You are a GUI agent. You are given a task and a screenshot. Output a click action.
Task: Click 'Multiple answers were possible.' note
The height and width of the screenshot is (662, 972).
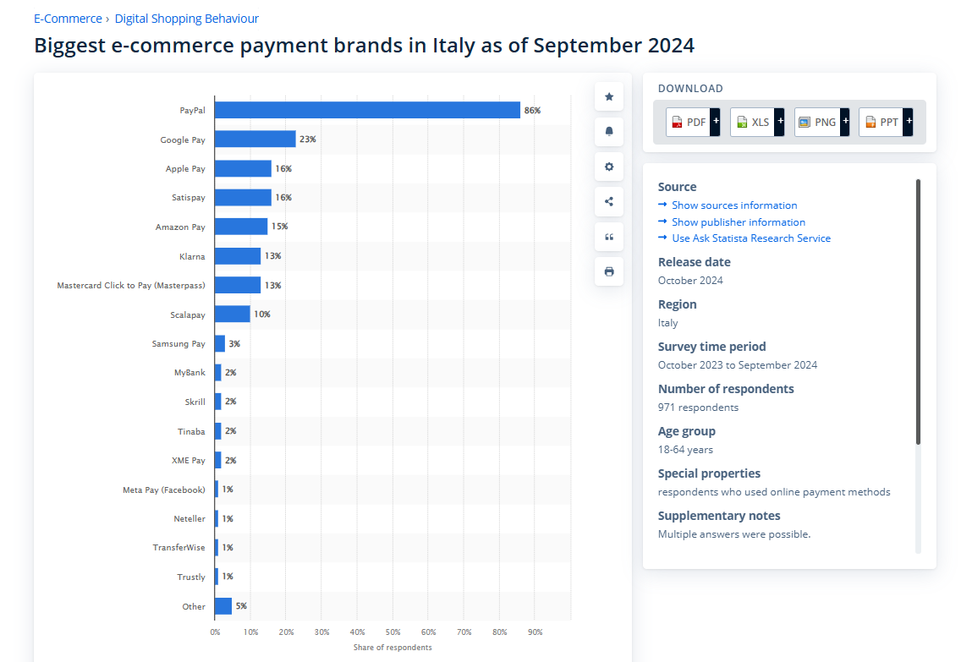[734, 534]
